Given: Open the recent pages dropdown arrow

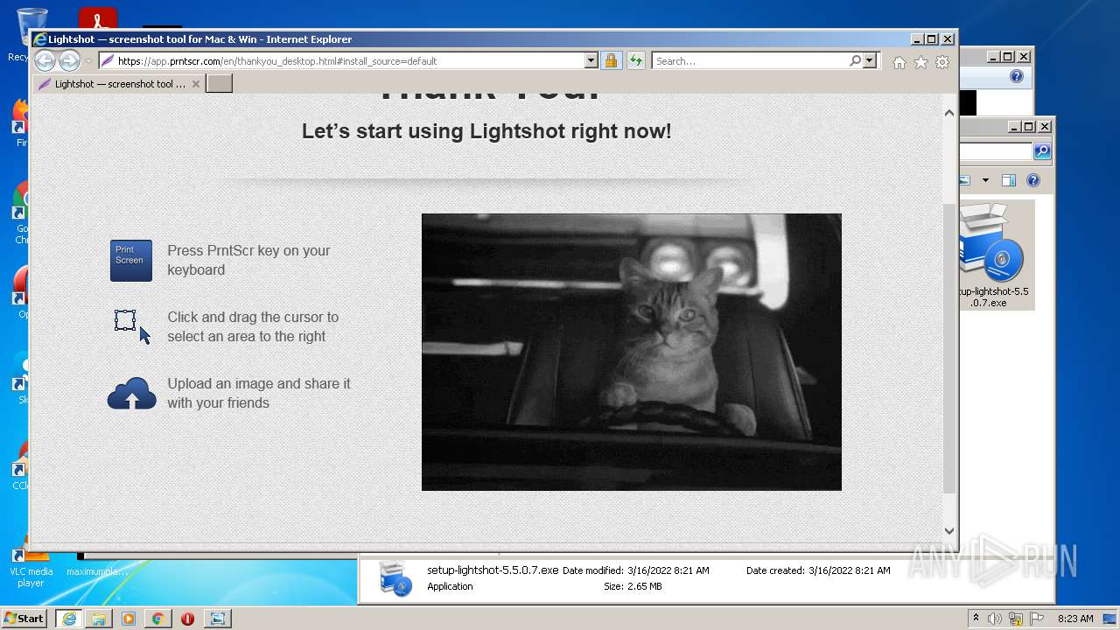Looking at the screenshot, I should coord(88,61).
